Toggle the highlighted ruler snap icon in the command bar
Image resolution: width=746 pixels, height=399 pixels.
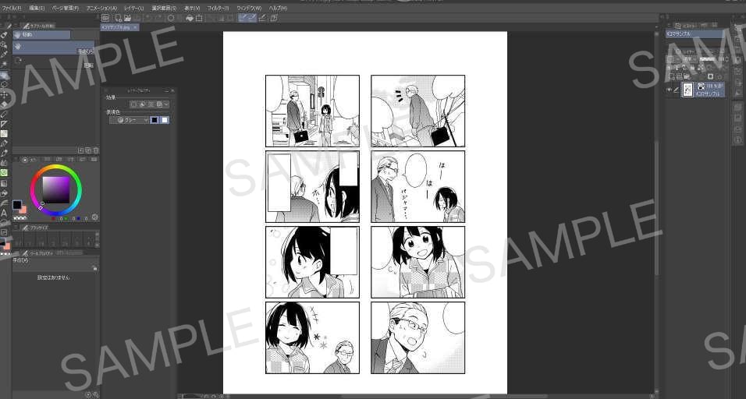coord(243,18)
